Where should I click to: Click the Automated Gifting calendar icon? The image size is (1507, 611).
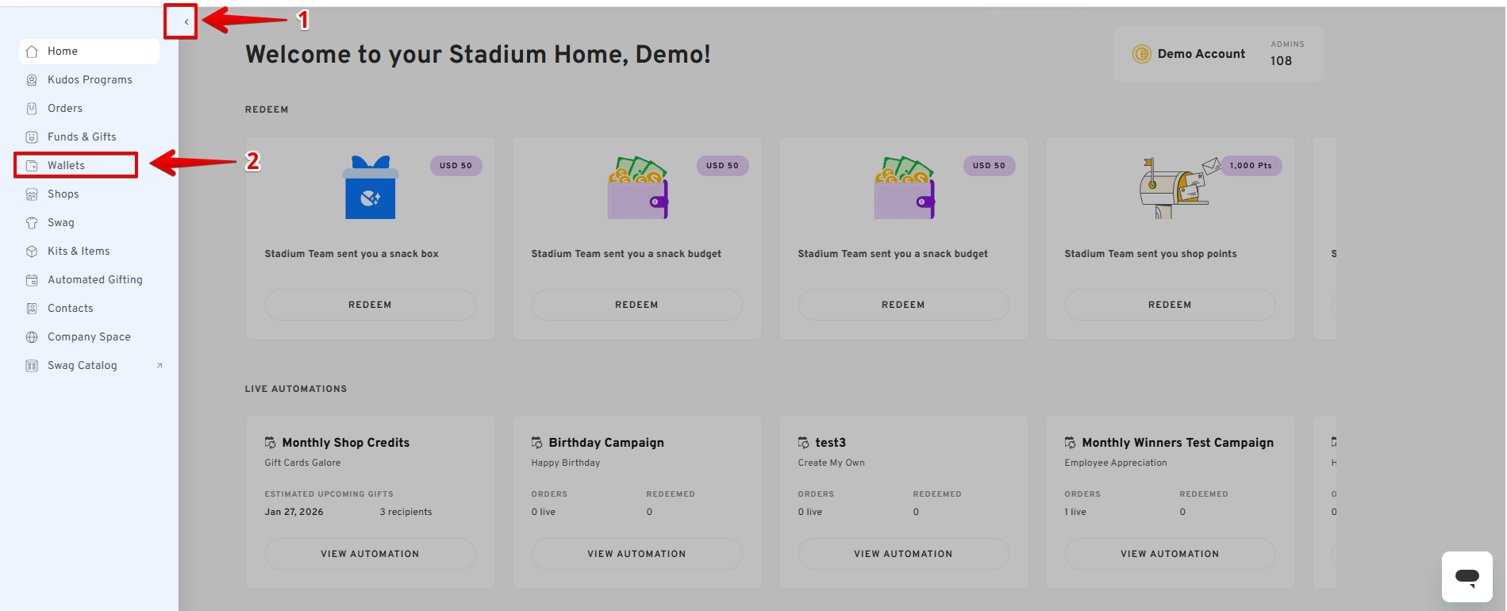tap(32, 280)
